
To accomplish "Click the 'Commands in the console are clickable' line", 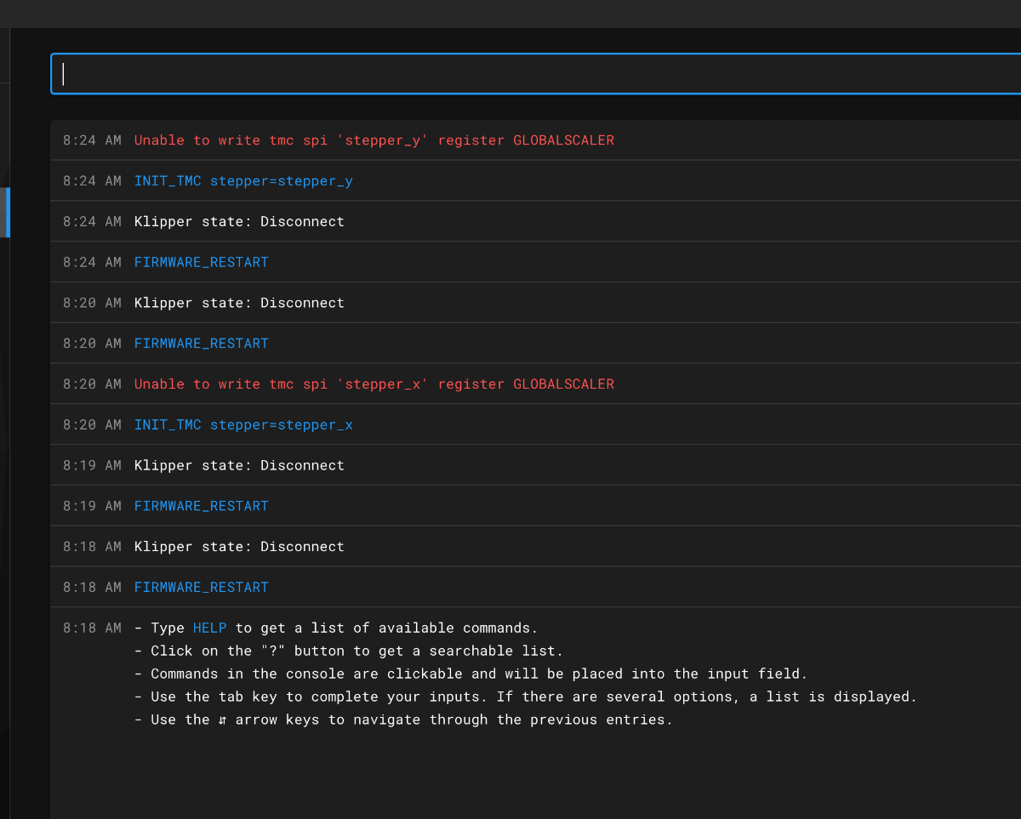I will click(x=471, y=674).
